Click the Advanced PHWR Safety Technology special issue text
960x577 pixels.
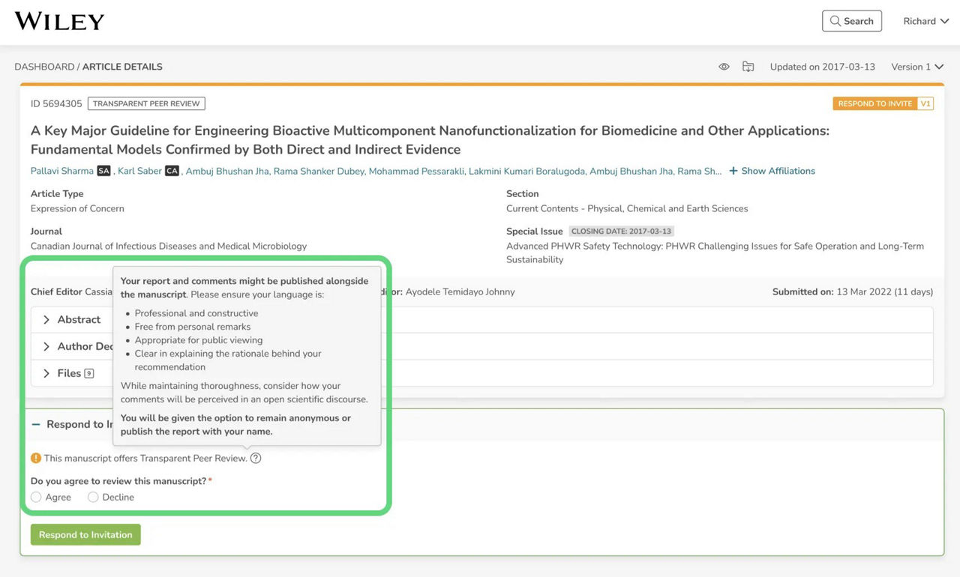715,253
